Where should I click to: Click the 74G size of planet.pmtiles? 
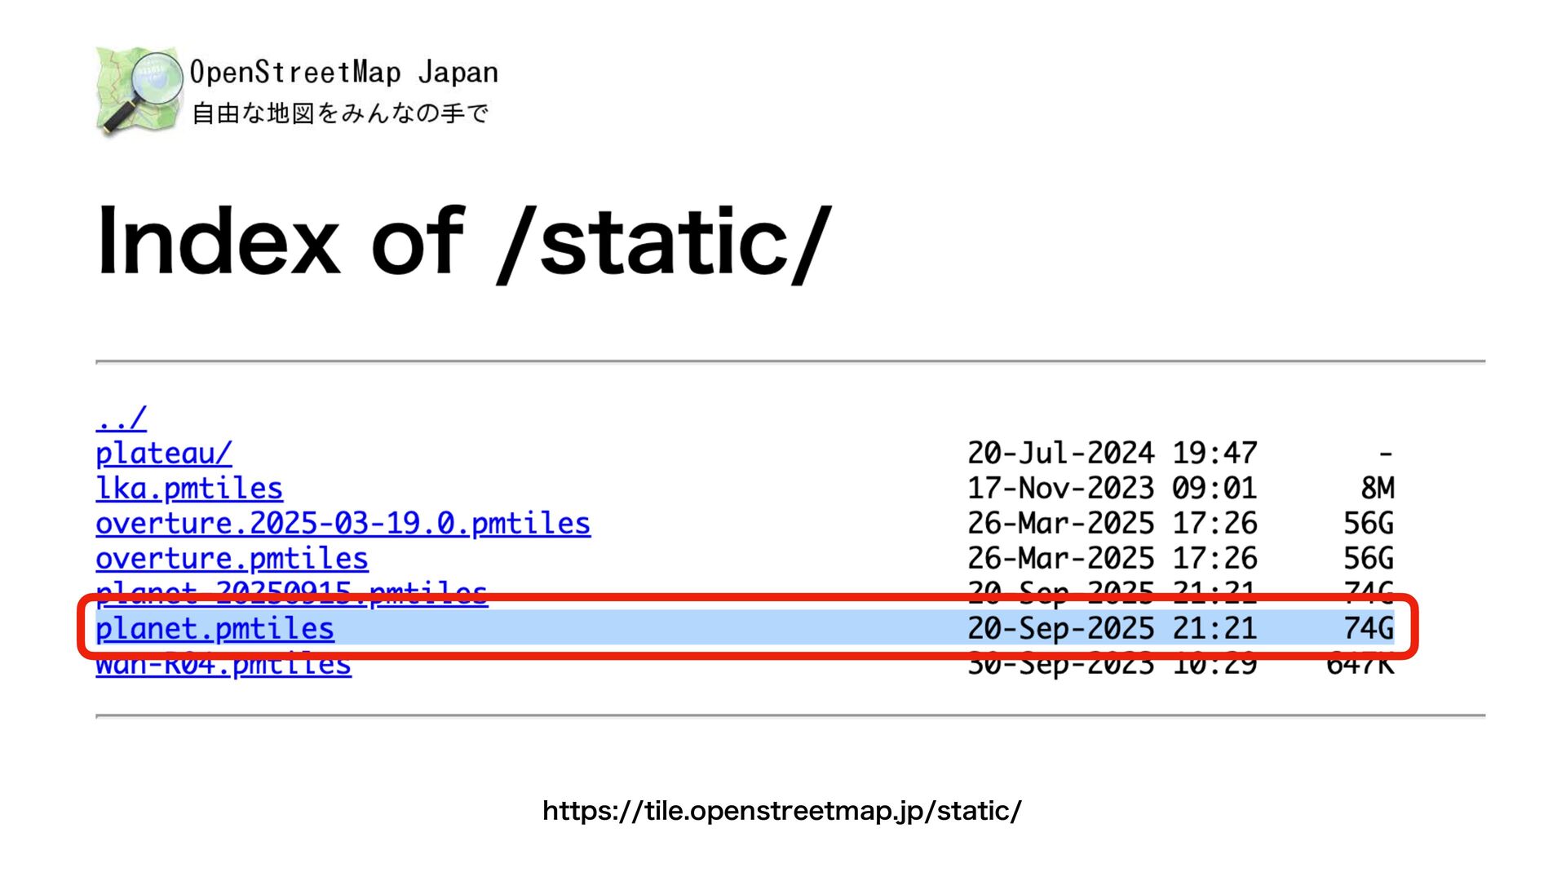1368,629
